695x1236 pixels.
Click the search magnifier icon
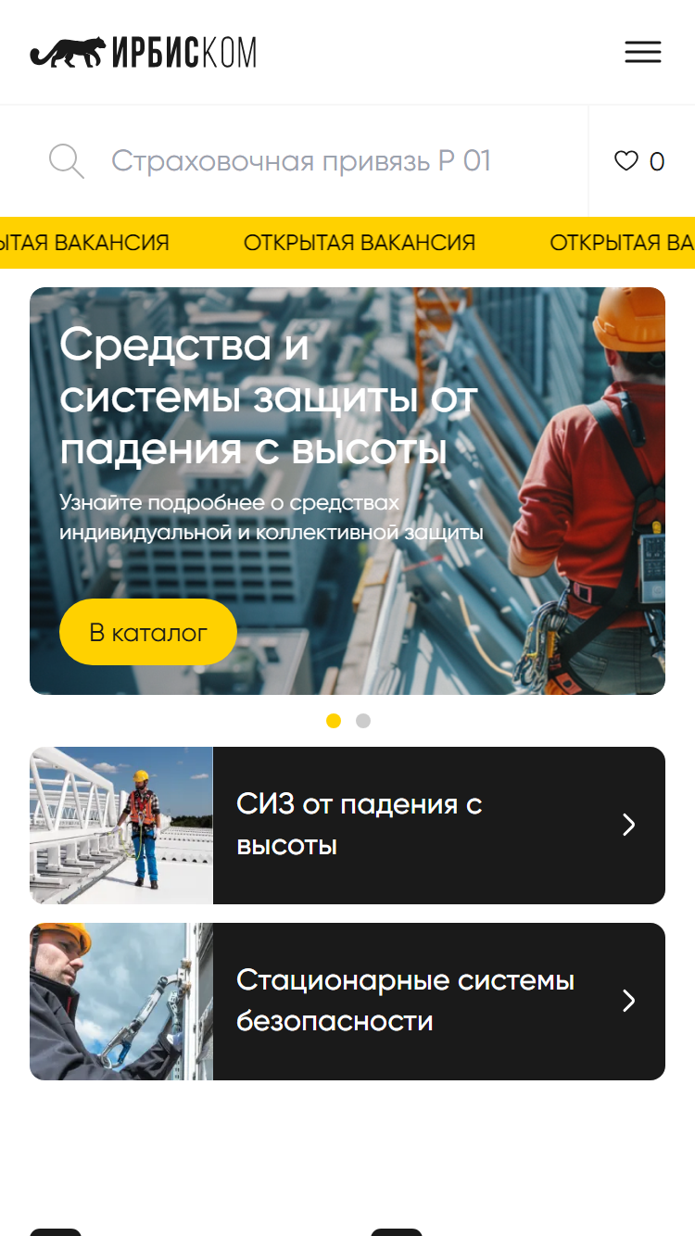coord(67,161)
